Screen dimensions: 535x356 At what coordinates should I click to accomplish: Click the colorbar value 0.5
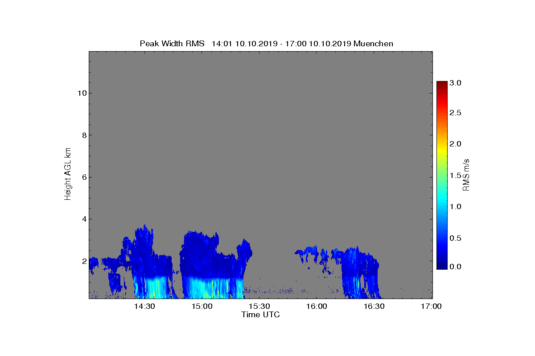(x=455, y=238)
